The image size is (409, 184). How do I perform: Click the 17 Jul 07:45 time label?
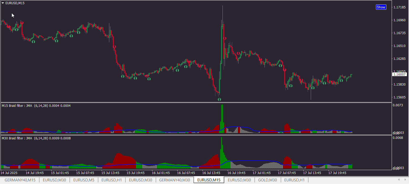(x=287, y=173)
